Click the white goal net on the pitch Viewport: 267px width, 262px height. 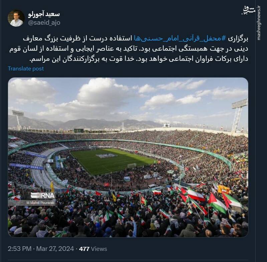132,165
